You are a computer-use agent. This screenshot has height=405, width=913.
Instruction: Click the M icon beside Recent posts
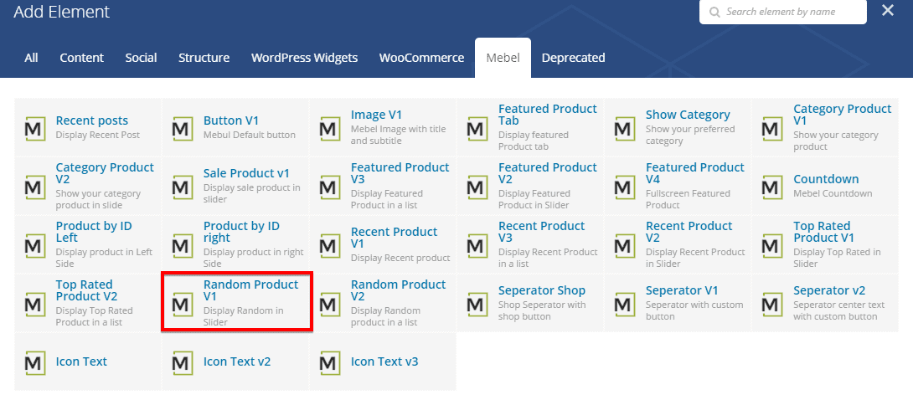(35, 128)
